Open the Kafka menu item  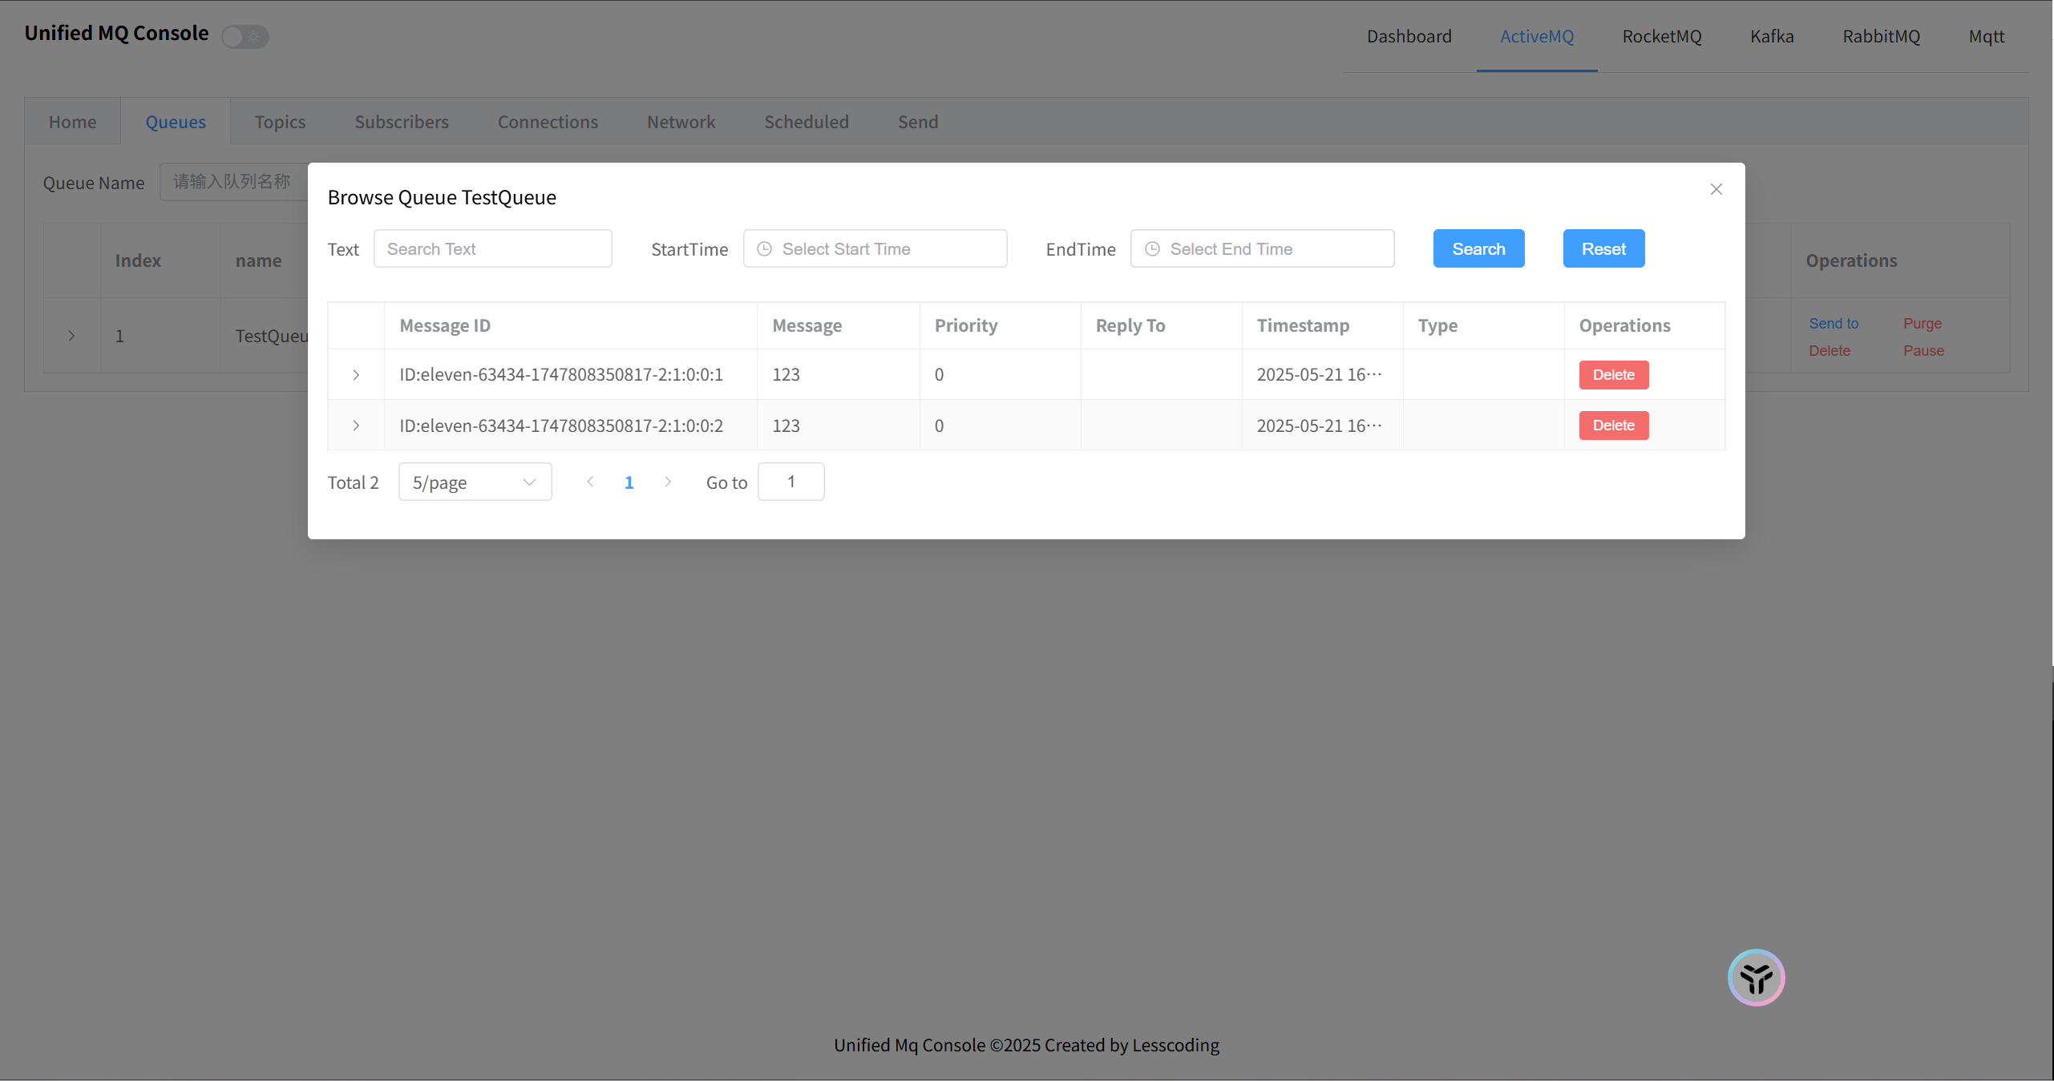1772,36
